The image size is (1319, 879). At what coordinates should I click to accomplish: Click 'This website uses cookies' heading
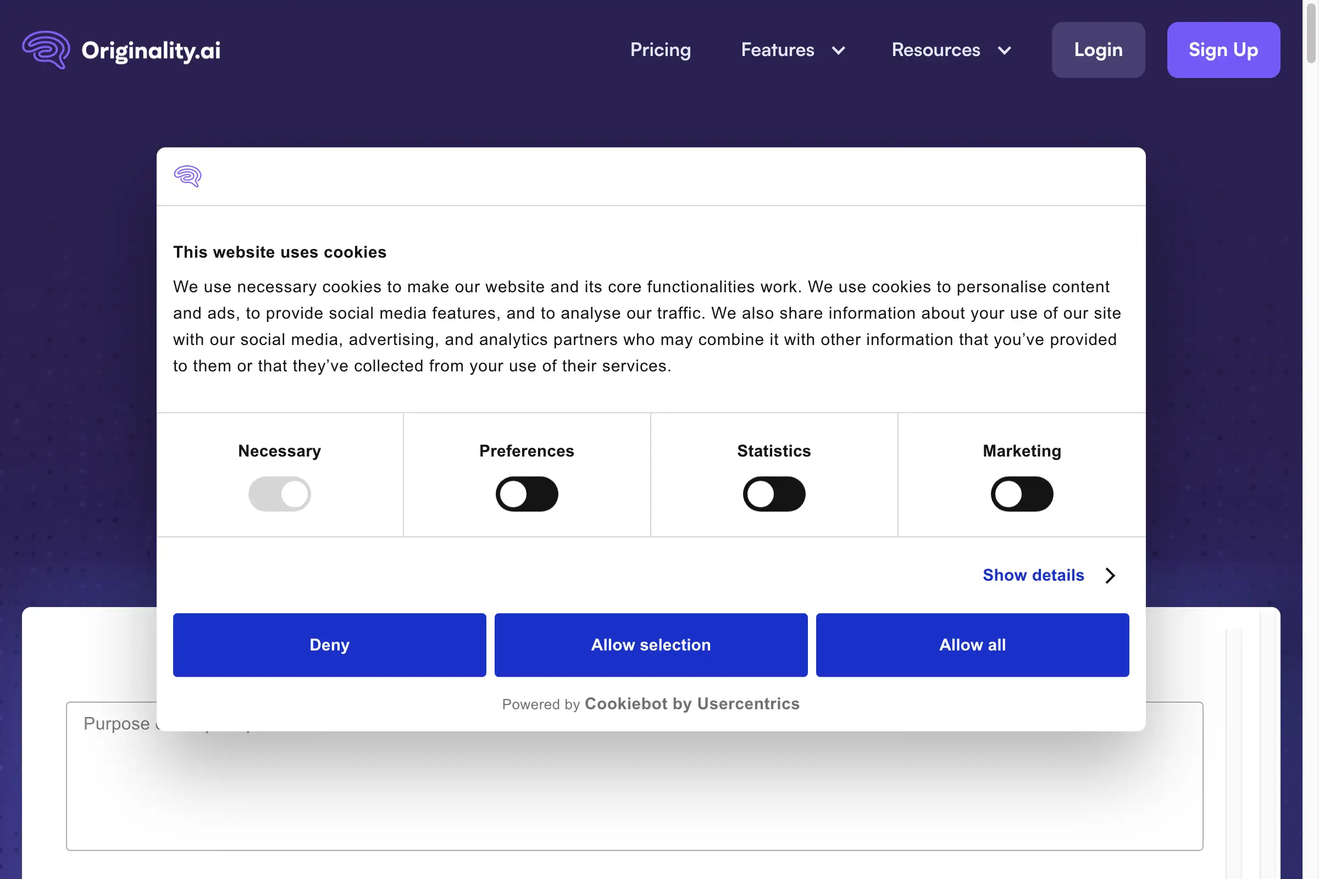279,252
